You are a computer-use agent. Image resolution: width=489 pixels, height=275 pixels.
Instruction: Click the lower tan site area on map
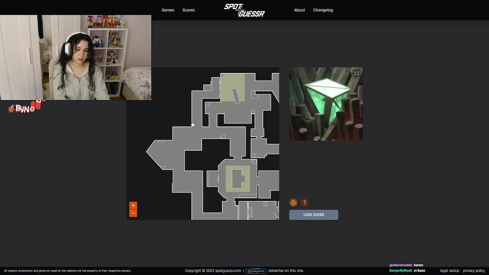tap(238, 179)
